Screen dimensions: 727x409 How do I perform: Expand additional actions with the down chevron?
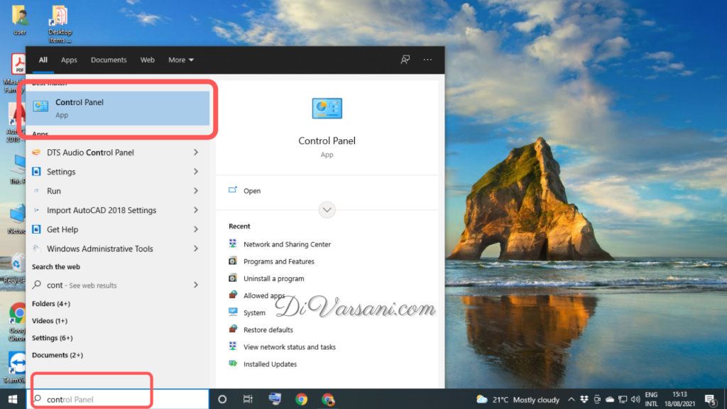tap(327, 210)
